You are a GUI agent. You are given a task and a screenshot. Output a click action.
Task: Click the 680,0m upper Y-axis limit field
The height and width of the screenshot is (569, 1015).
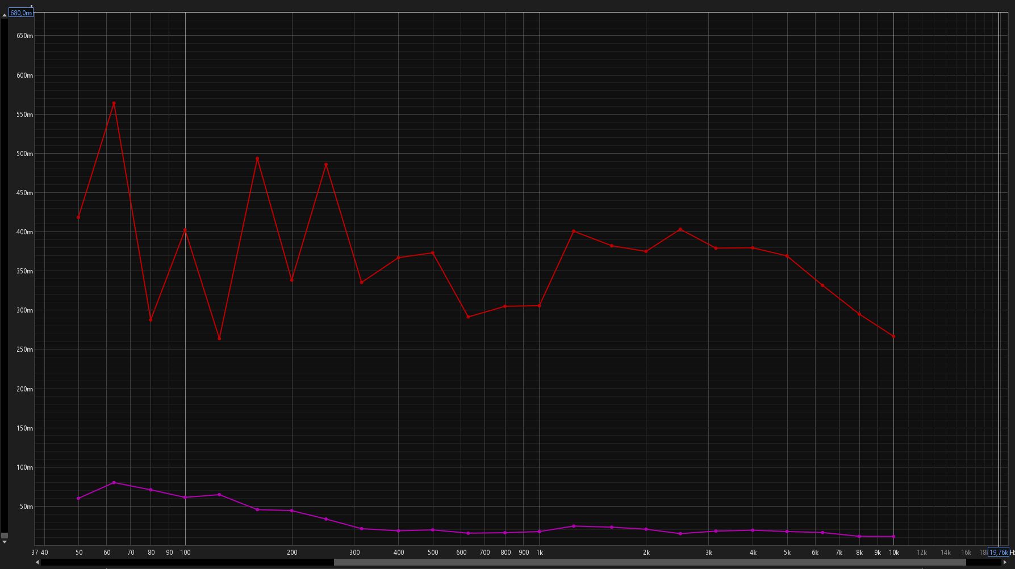click(21, 12)
